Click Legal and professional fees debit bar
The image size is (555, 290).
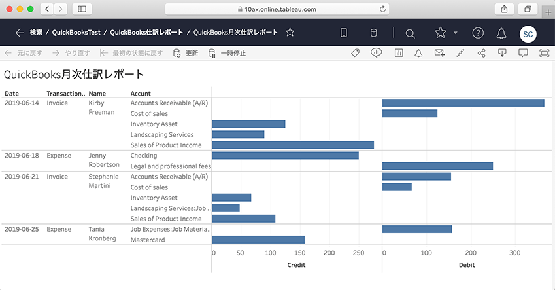click(x=437, y=166)
